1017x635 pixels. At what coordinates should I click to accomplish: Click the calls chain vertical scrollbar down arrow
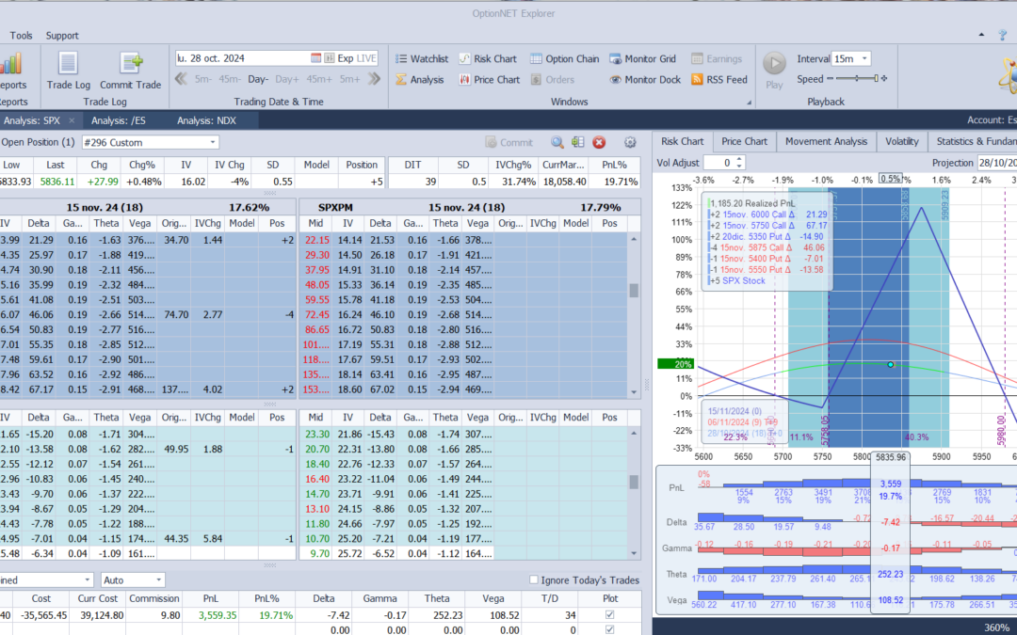tap(634, 392)
